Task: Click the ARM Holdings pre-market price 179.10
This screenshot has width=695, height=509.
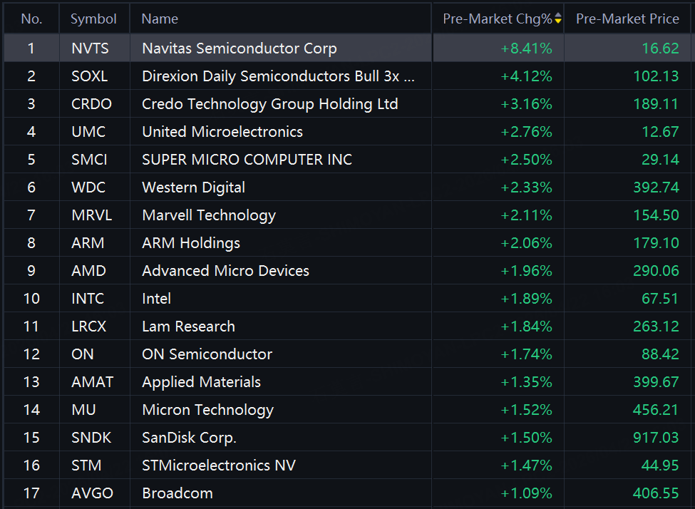Action: point(656,243)
